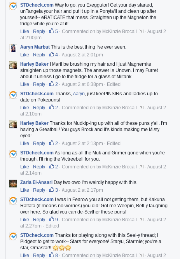Click the [?] icon on the 2:00pm comment
Viewport: 180px width, 259px height.
tap(141, 31)
